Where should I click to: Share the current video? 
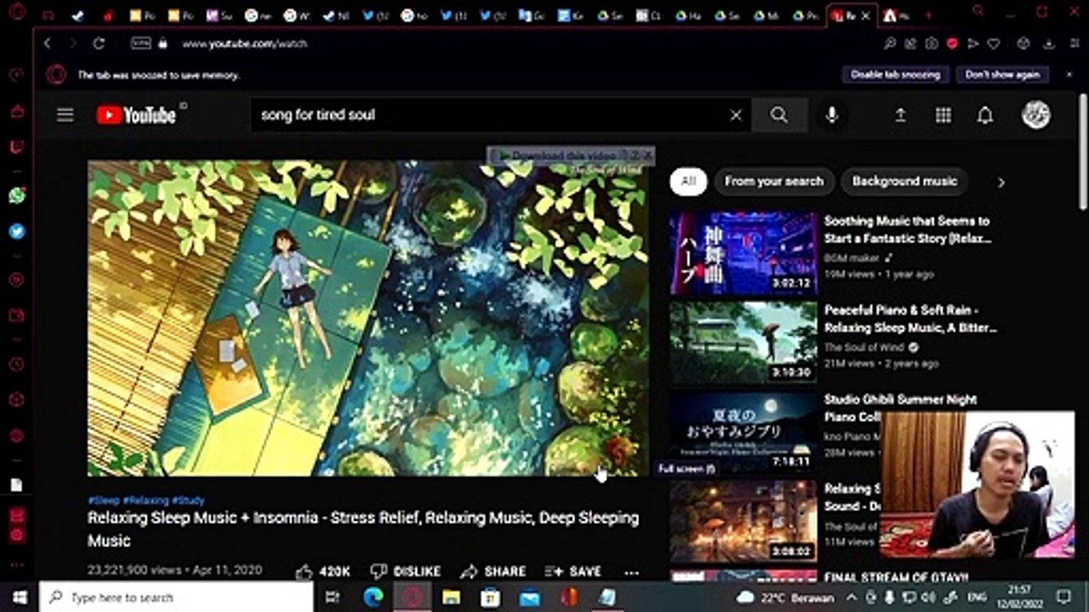coord(493,572)
